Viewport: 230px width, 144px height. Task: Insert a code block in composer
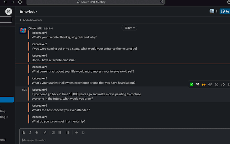83,132
